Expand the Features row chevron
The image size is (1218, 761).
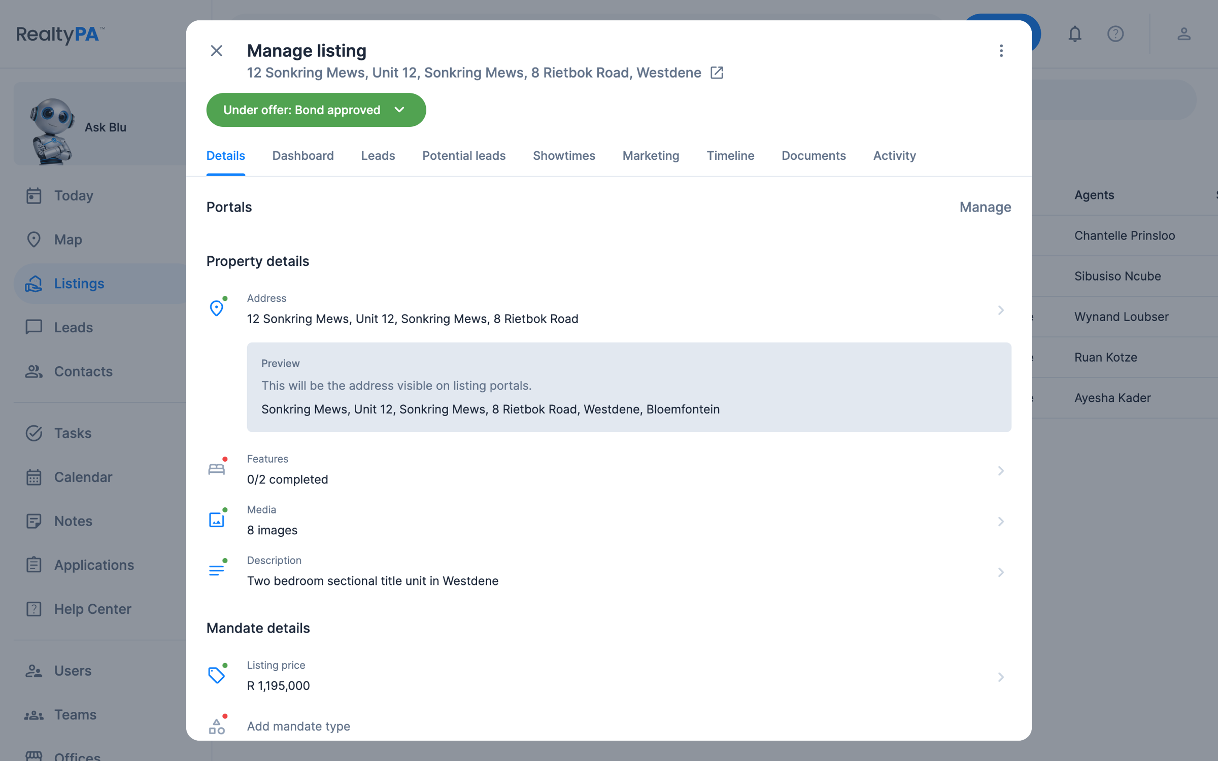click(x=1000, y=471)
